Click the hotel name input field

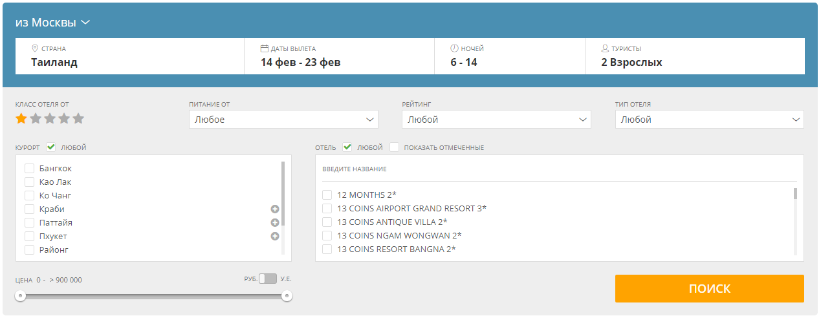(559, 169)
